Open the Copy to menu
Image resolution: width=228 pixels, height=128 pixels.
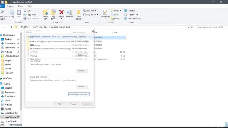point(53,15)
